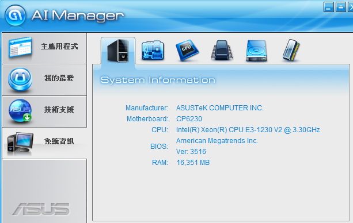
Task: Open the 主應用程式 sidebar section
Action: click(44, 48)
